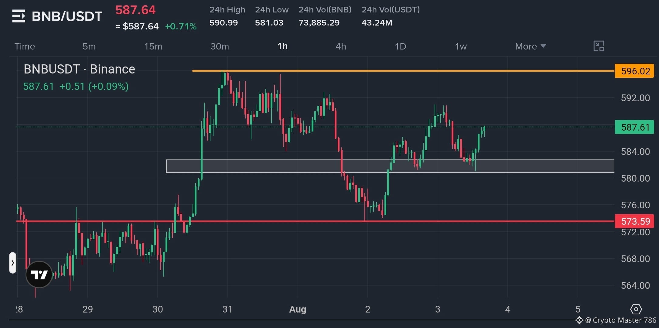Click the 24h Low value 581.03
659x328 pixels.
click(x=269, y=23)
